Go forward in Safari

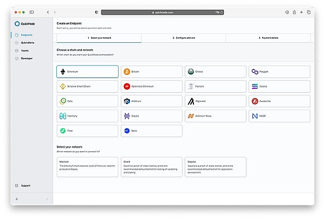[x=55, y=12]
